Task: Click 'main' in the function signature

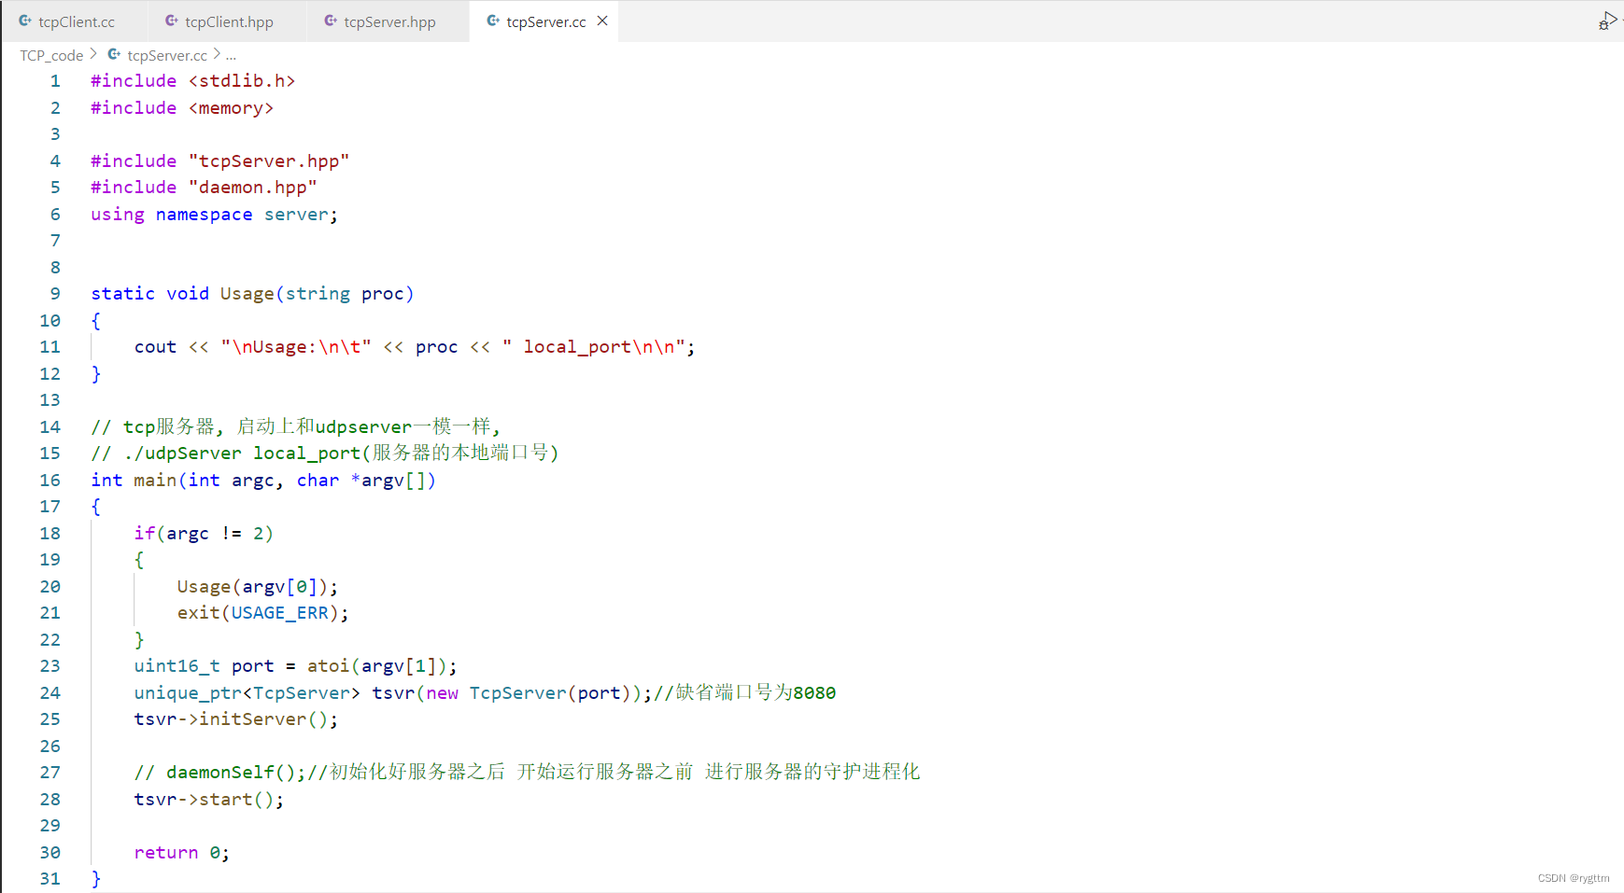Action: coord(155,481)
